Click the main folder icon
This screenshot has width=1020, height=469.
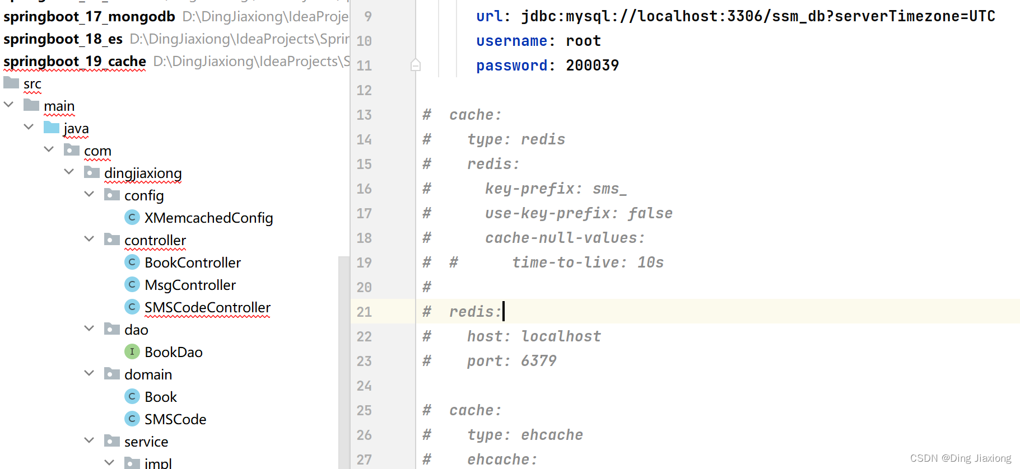pyautogui.click(x=31, y=105)
